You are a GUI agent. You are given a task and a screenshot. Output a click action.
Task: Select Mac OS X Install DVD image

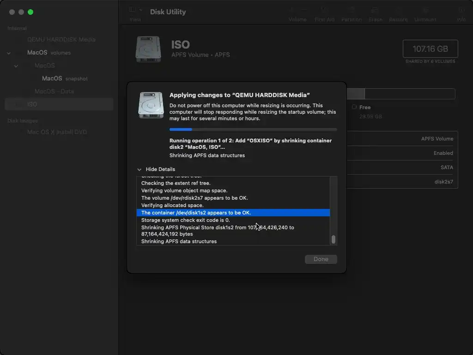[x=59, y=132]
